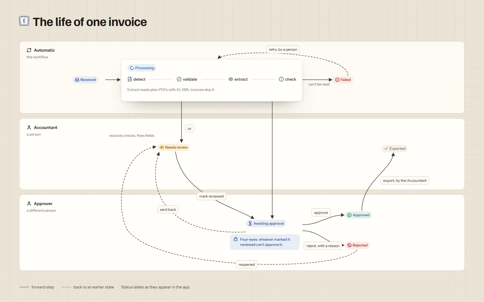Click the 'Extract reads plain PDFs with AI' note
The width and height of the screenshot is (484, 302).
171,90
